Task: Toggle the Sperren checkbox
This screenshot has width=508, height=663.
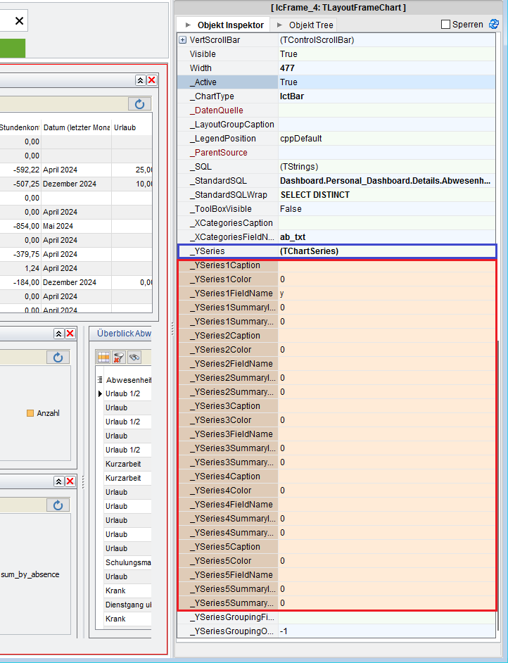Action: (445, 25)
